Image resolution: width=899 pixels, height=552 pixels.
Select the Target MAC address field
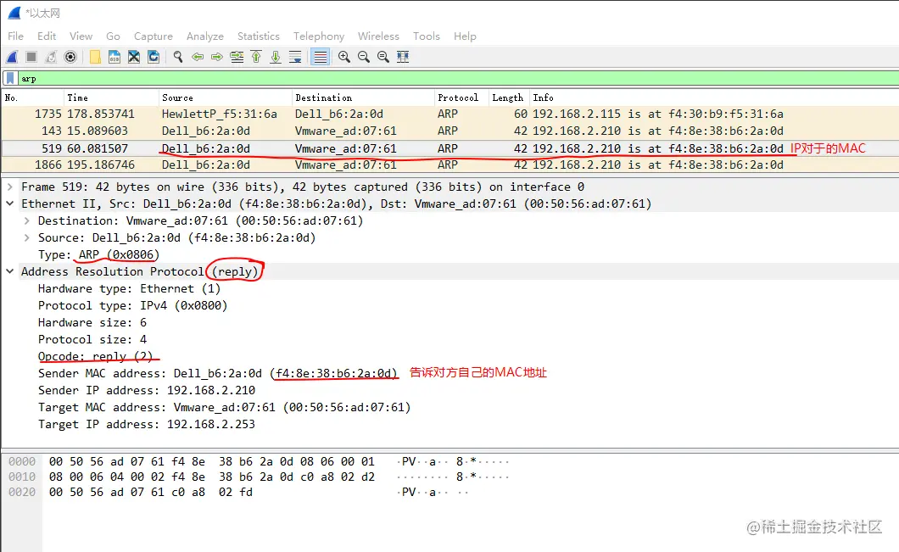(x=224, y=407)
